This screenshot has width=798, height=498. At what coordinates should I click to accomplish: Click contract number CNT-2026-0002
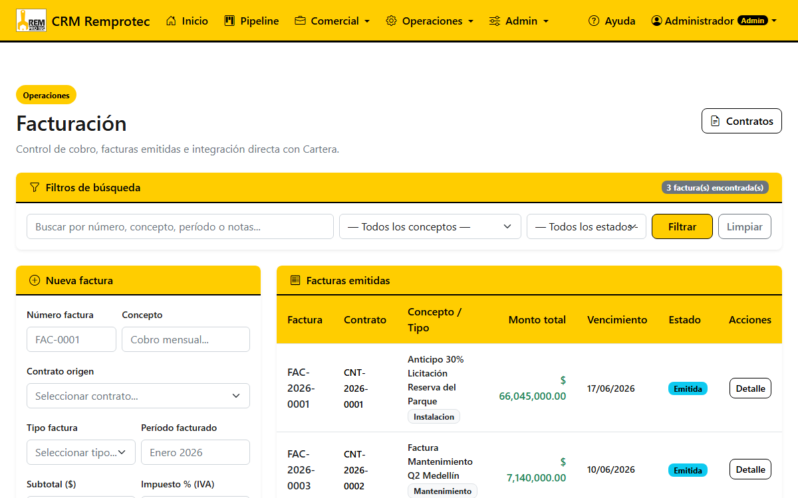354,470
